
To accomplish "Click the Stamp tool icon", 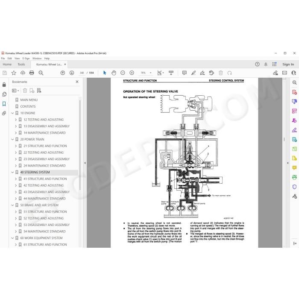I will (211, 73).
